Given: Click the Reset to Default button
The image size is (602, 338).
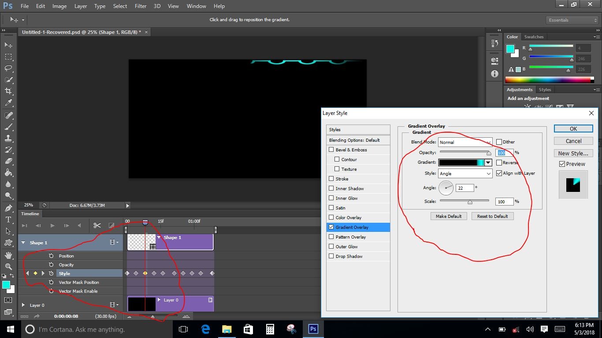Looking at the screenshot, I should click(x=492, y=216).
